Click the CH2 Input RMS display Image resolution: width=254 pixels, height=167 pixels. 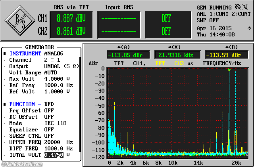pyautogui.click(x=119, y=31)
